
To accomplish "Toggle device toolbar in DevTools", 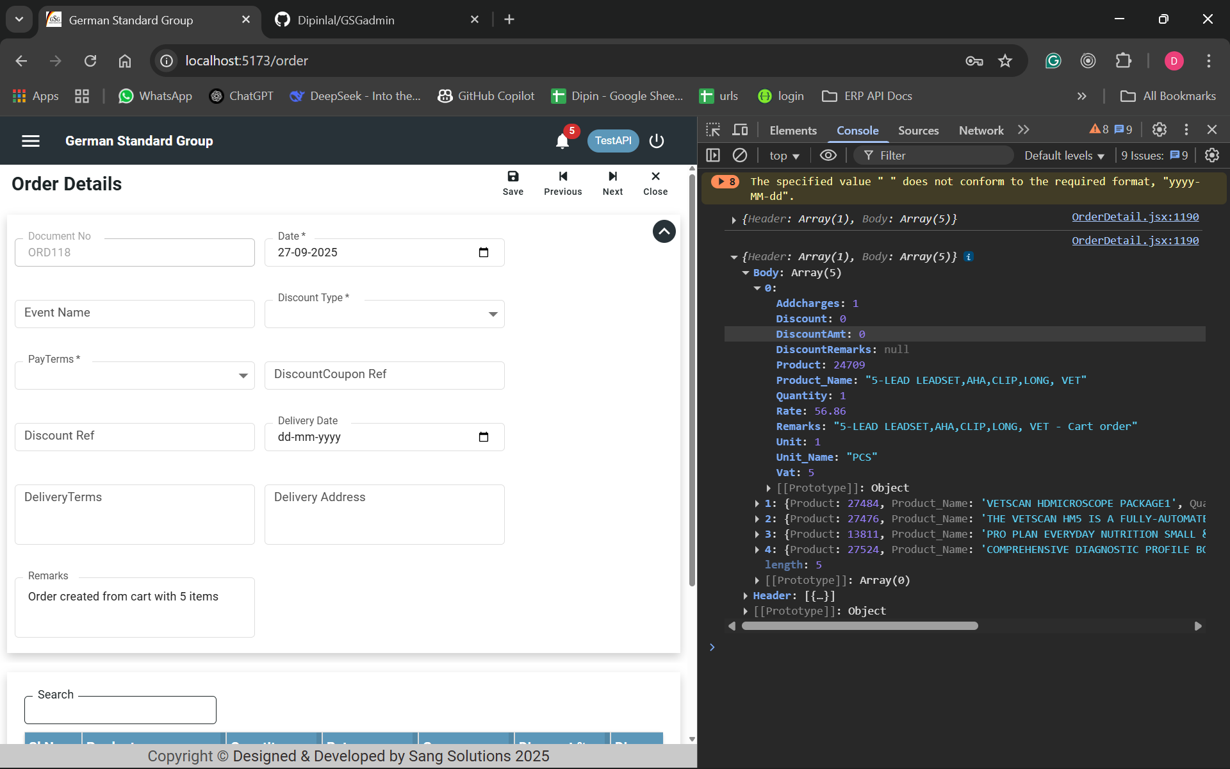I will (740, 130).
